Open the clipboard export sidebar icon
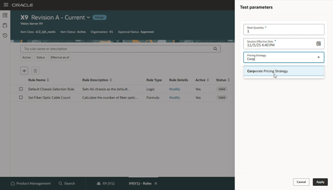 (5, 25)
